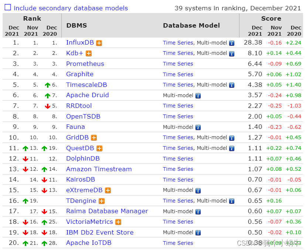Open the Kdb+ link
The height and width of the screenshot is (250, 306).
[75, 53]
